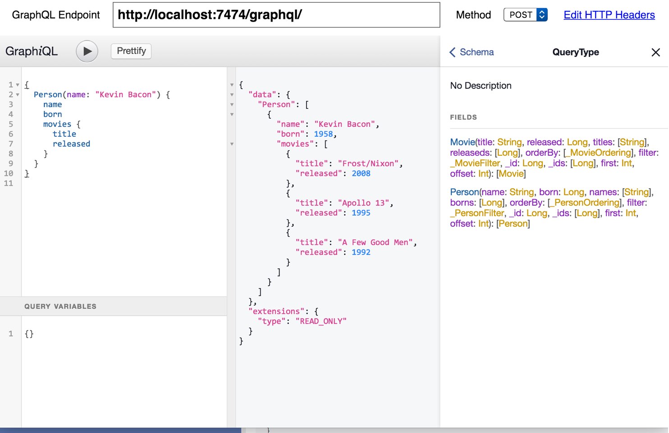Click the 'name' field on query line 3

[x=53, y=104]
